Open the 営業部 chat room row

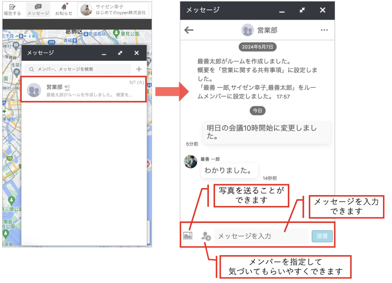[84, 90]
